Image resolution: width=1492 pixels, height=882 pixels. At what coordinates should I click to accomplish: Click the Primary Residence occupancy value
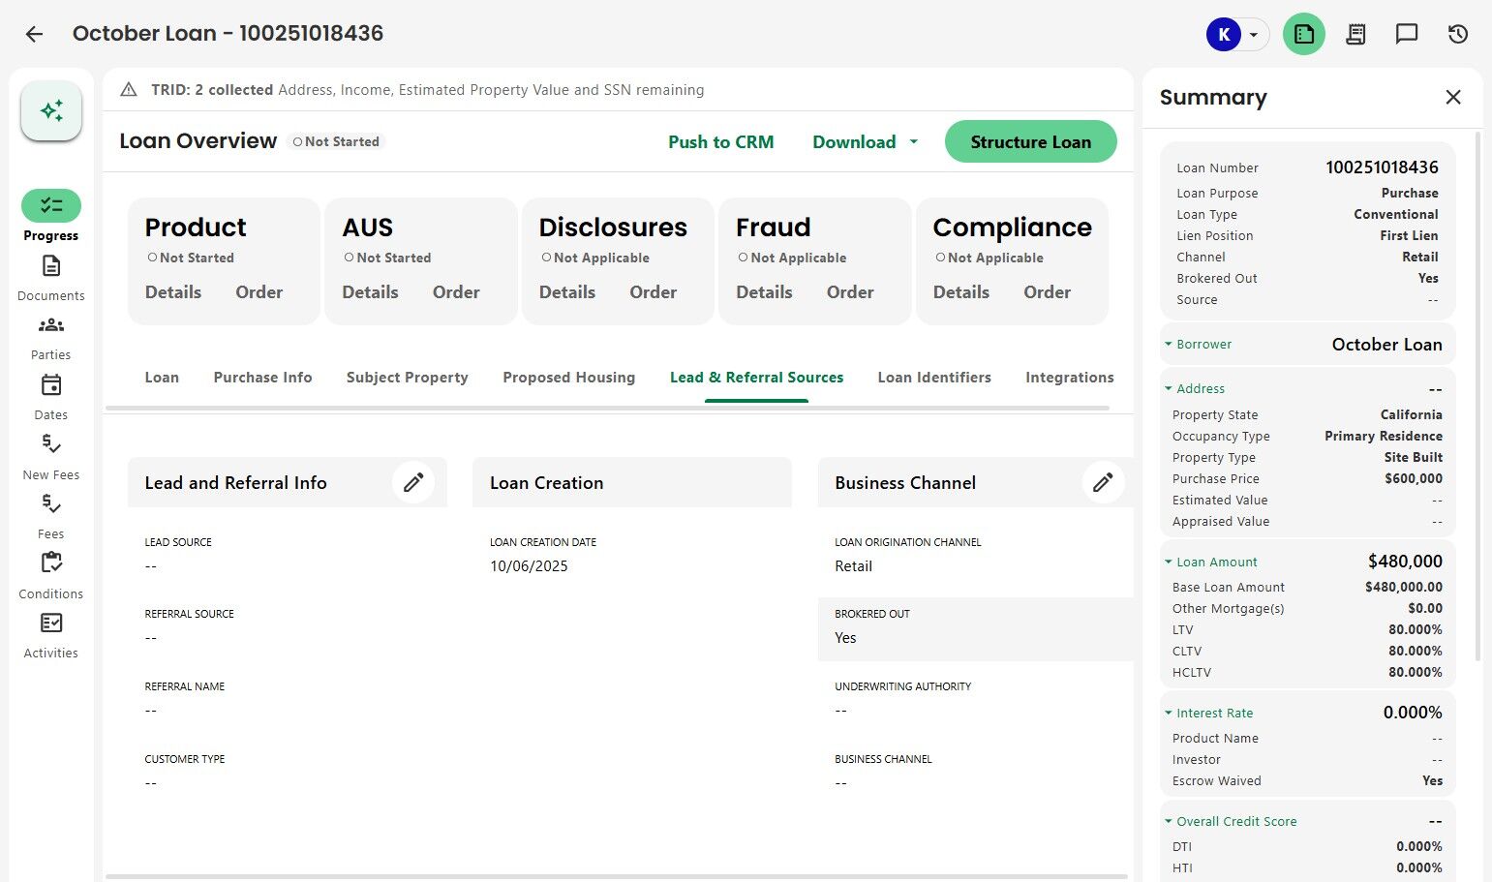[x=1384, y=436]
